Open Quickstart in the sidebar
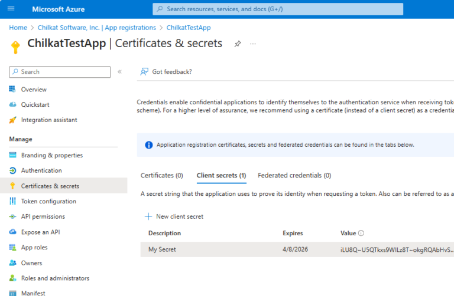 tap(35, 104)
